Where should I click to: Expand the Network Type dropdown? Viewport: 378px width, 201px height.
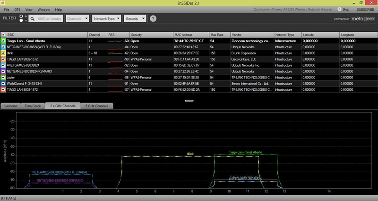(x=106, y=18)
